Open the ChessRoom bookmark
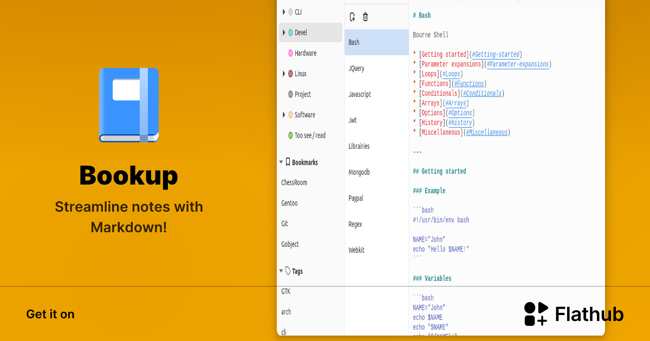The height and width of the screenshot is (341, 650). click(x=294, y=182)
